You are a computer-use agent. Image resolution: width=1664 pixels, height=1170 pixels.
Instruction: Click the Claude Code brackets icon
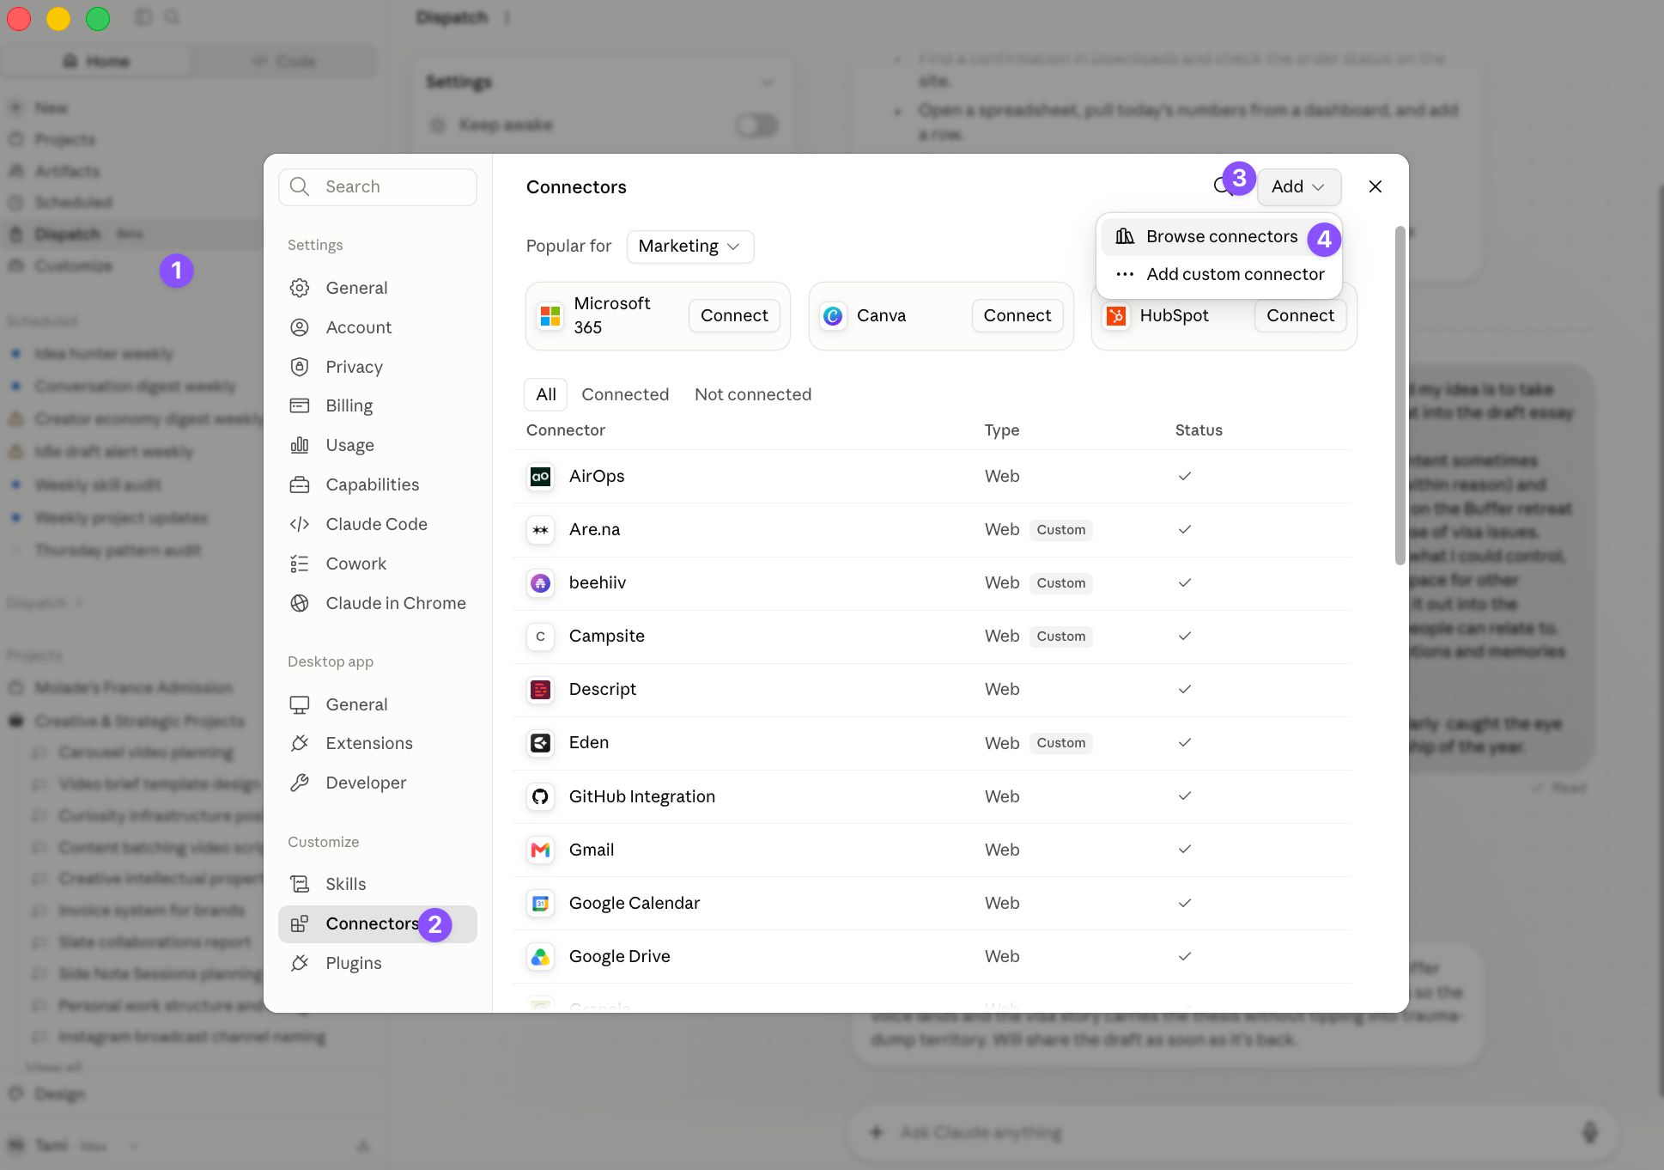coord(300,524)
